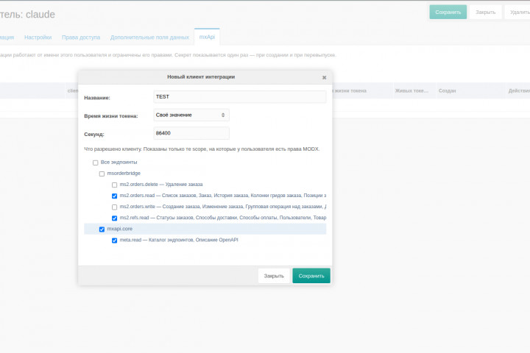Select the mxApi tab

click(207, 37)
